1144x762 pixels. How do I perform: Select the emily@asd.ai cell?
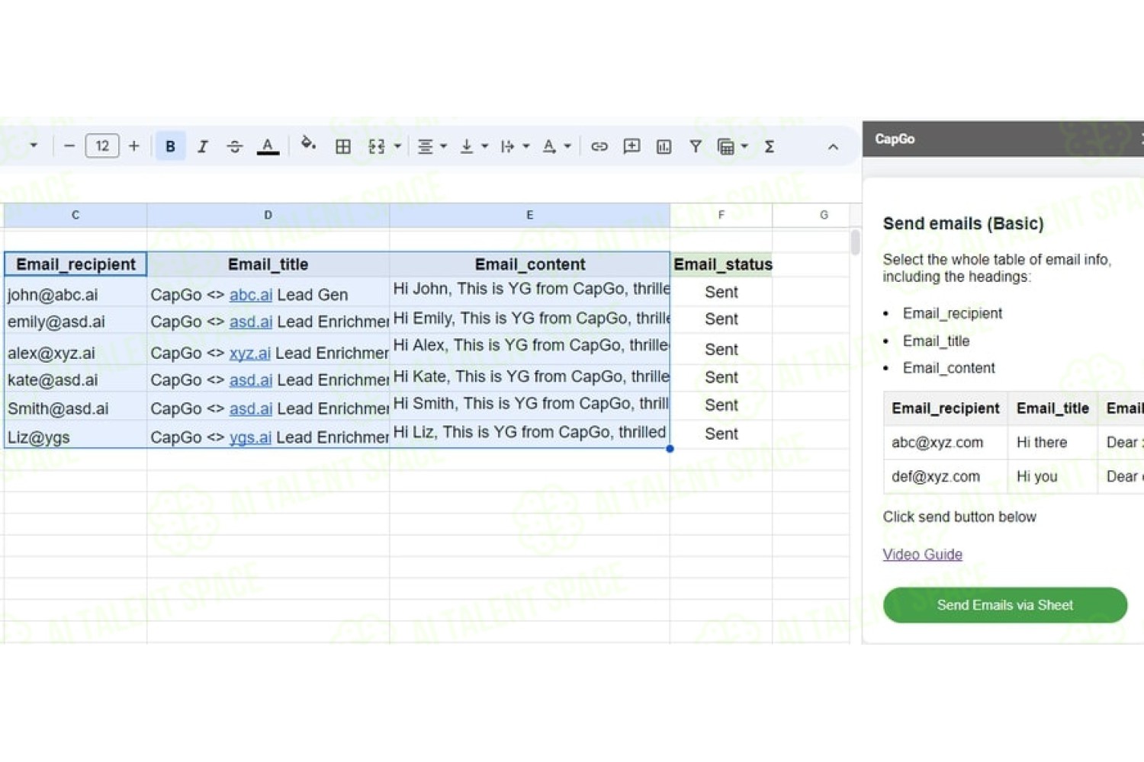point(76,321)
